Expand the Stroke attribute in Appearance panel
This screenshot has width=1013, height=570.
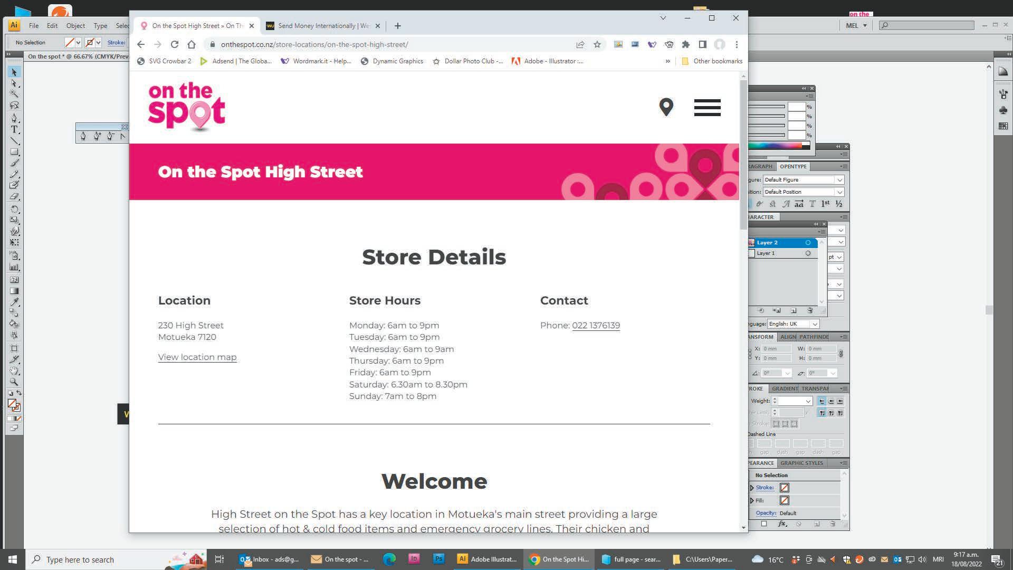click(752, 488)
